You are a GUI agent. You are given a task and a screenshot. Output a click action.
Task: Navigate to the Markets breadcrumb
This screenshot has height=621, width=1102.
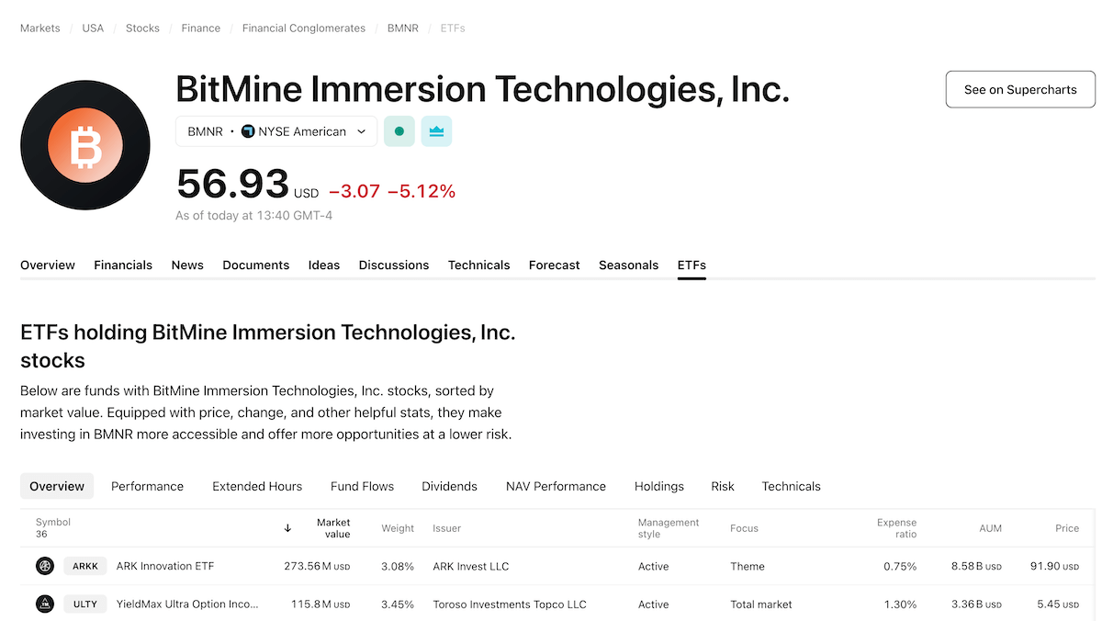(40, 28)
